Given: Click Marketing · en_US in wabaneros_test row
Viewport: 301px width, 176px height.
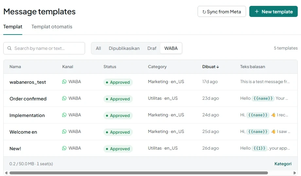Looking at the screenshot, I should 166,82.
